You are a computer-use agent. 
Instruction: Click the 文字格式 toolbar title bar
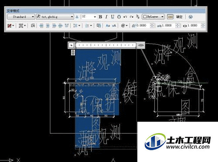coord(106,11)
